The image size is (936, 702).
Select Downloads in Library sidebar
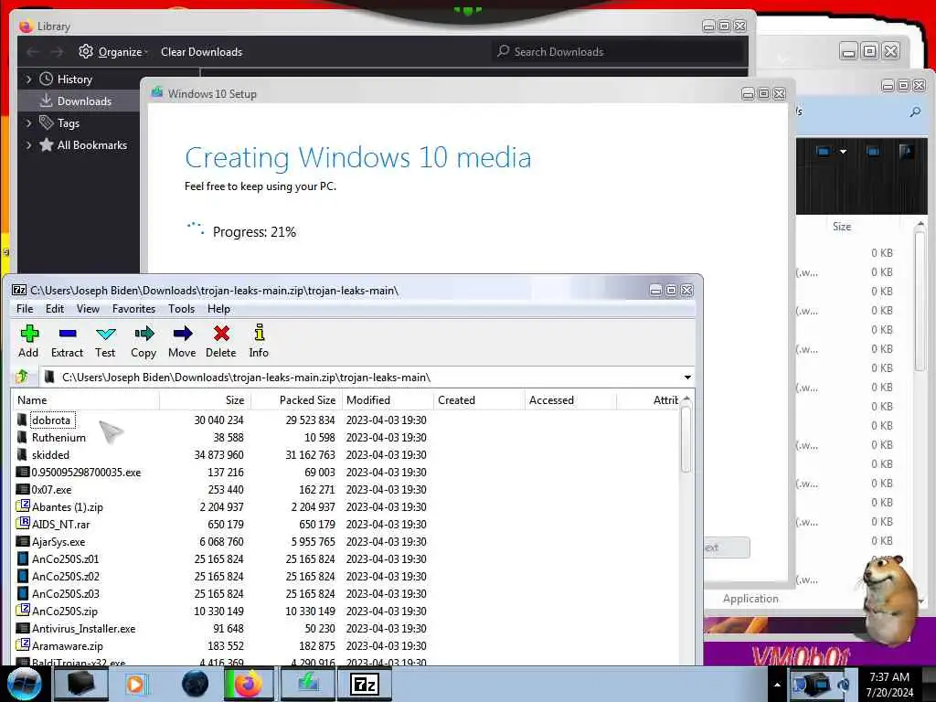click(x=84, y=101)
